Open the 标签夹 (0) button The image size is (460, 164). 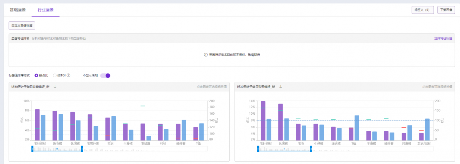422,10
